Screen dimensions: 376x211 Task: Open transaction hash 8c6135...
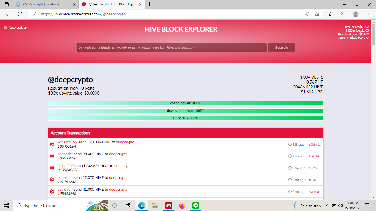click(x=315, y=156)
